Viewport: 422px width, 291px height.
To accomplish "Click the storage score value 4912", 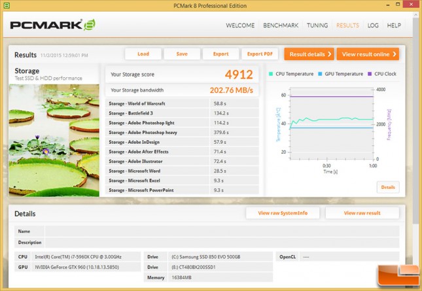I will (x=239, y=75).
